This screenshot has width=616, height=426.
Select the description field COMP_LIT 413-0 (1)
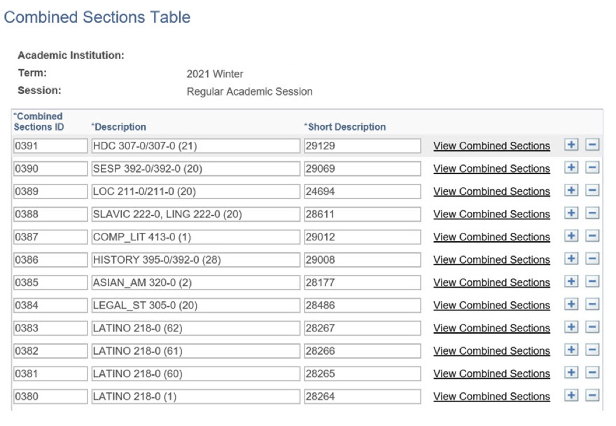pos(195,237)
